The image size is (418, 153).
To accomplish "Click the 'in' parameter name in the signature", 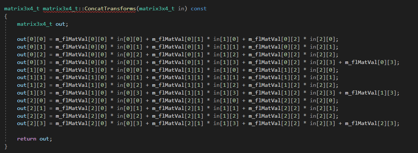I will pos(181,8).
